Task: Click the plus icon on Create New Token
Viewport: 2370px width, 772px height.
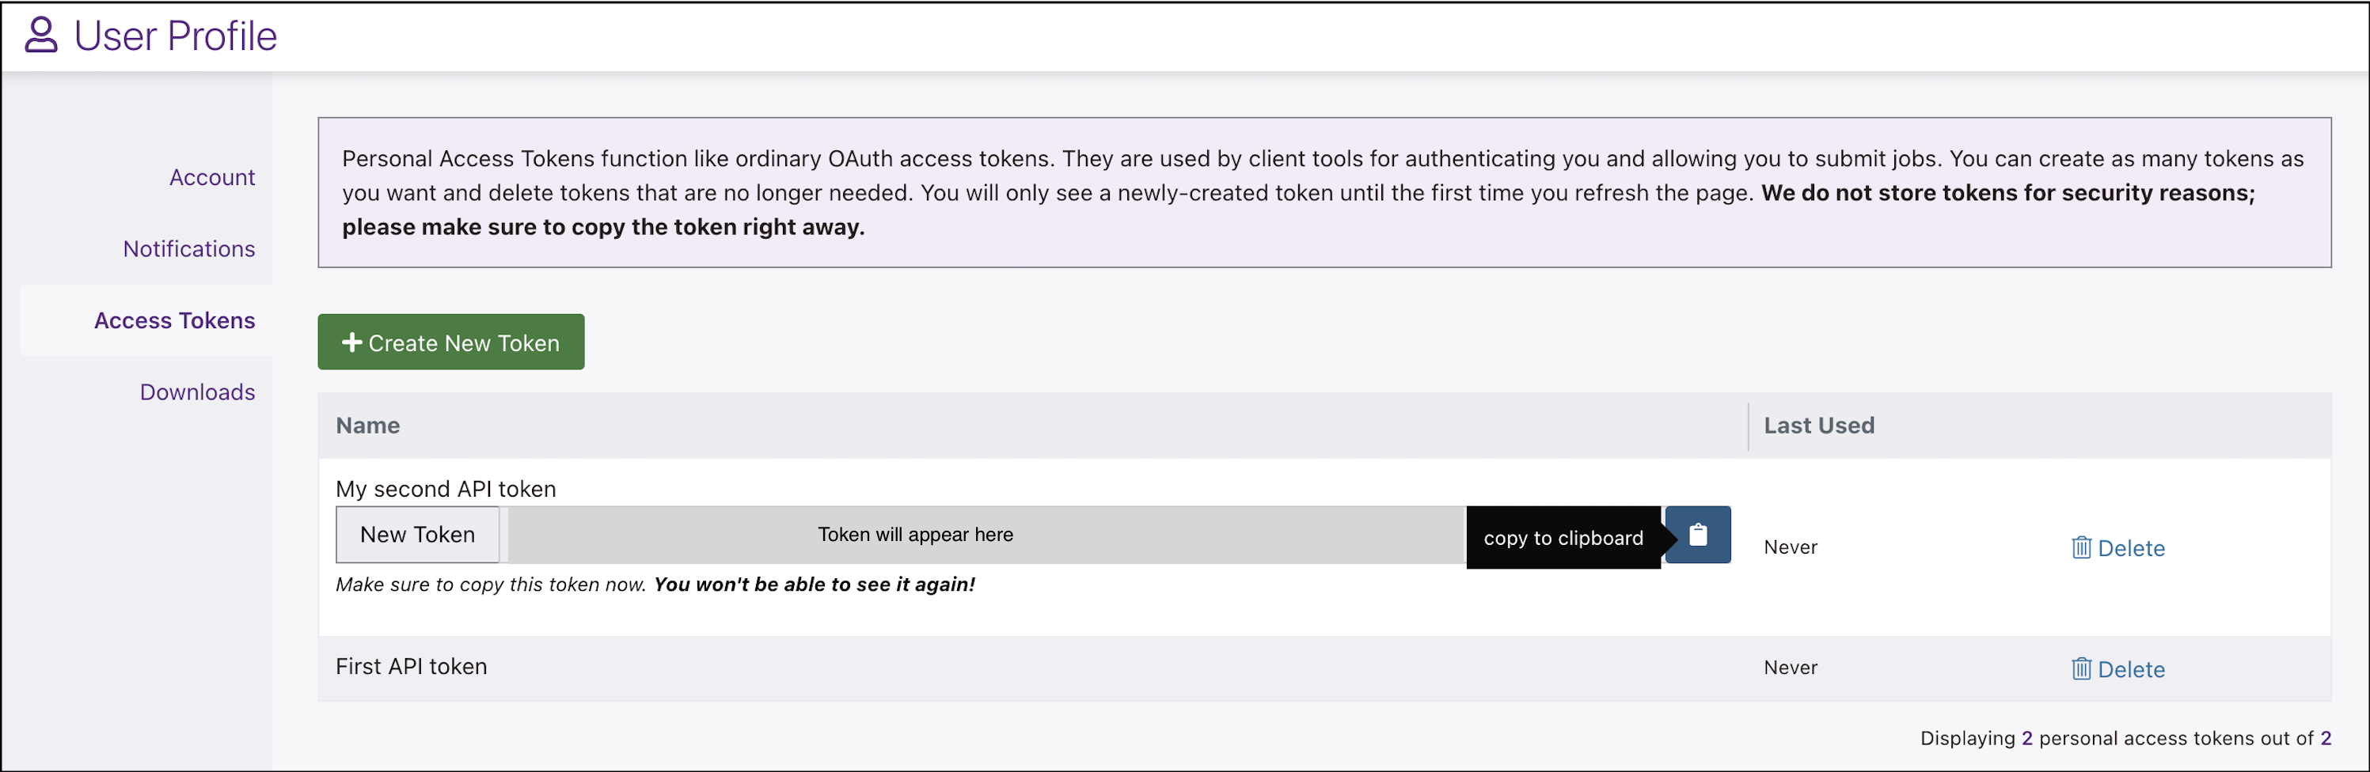Action: click(352, 342)
